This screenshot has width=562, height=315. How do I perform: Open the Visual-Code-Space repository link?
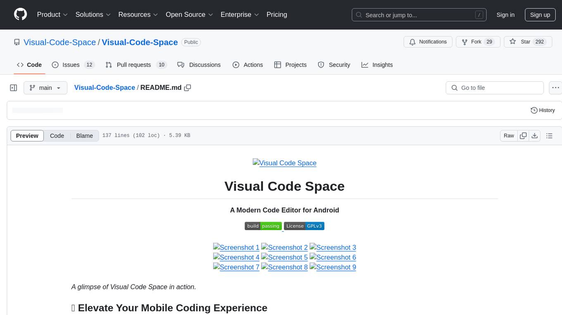140,42
